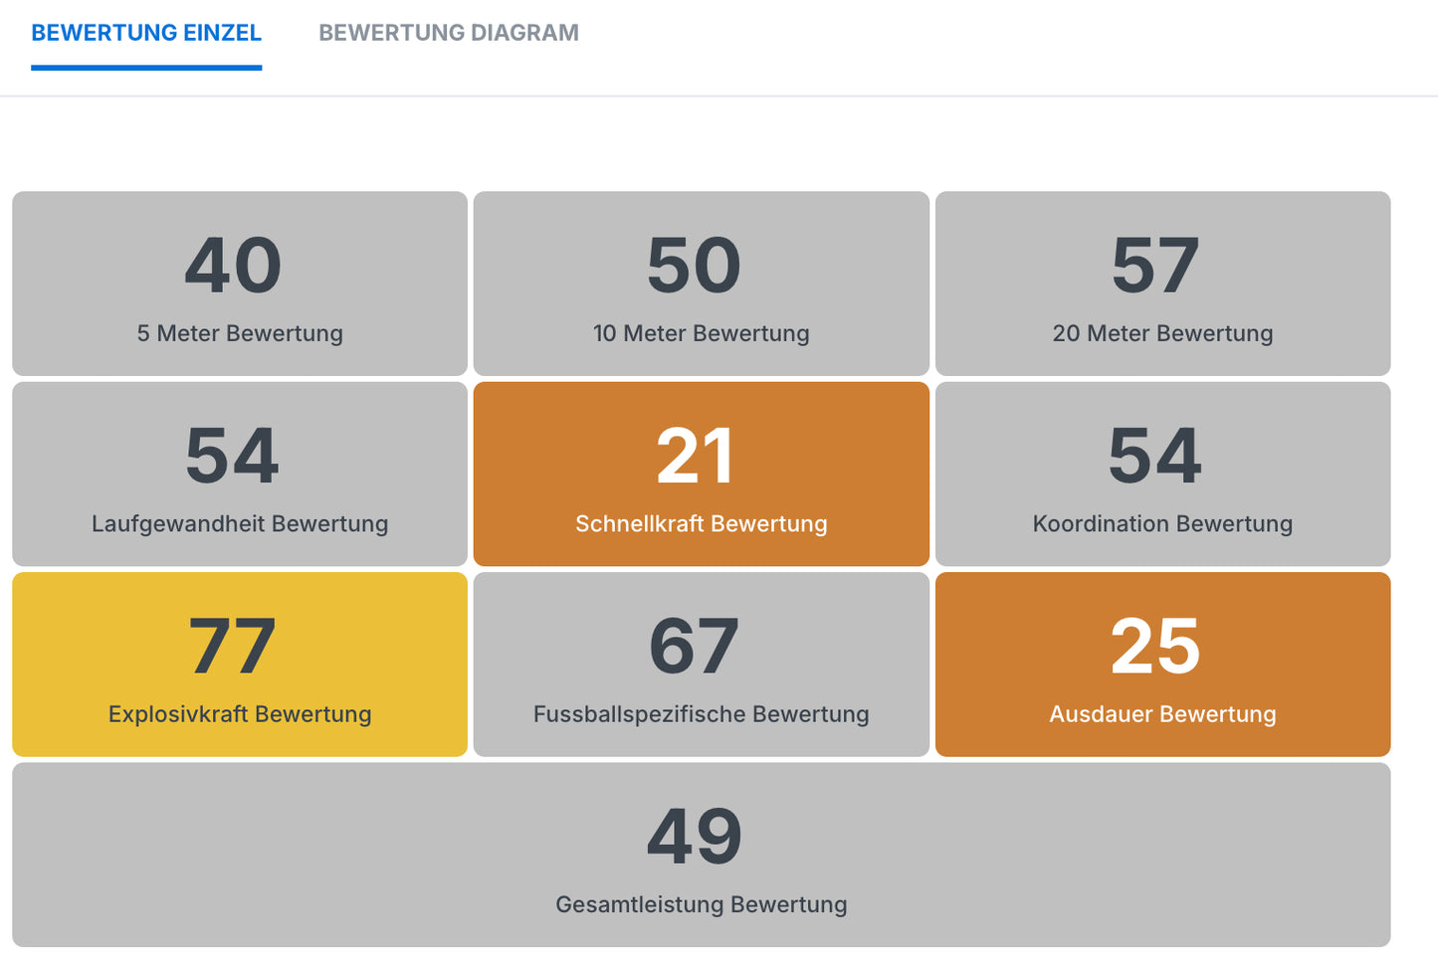Select the orange Schnellkraft Bewertung tile

point(701,474)
